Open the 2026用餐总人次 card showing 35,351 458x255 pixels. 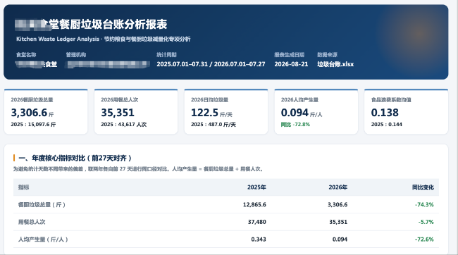point(136,112)
